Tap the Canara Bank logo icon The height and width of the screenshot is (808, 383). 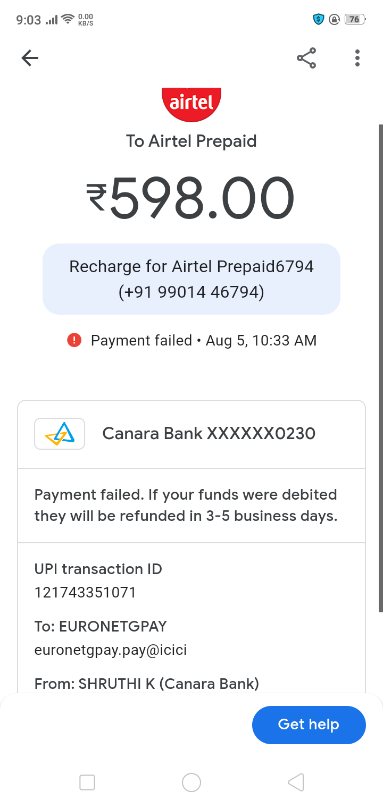click(x=60, y=434)
